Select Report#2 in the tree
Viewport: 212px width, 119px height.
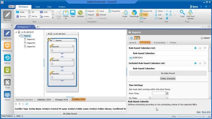coord(31,43)
